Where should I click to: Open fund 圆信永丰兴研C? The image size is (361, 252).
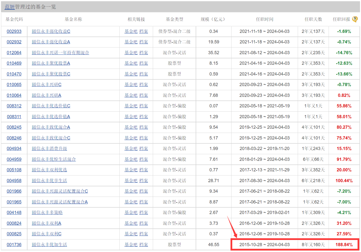[46, 85]
